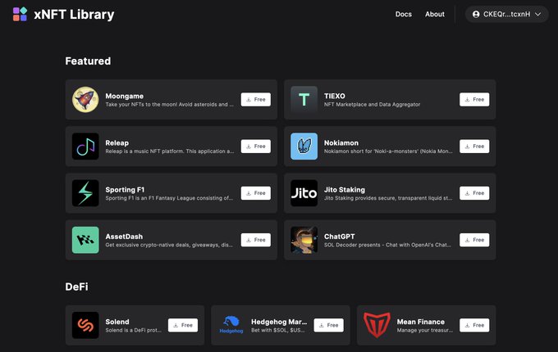Click the Featured section heading

[88, 61]
